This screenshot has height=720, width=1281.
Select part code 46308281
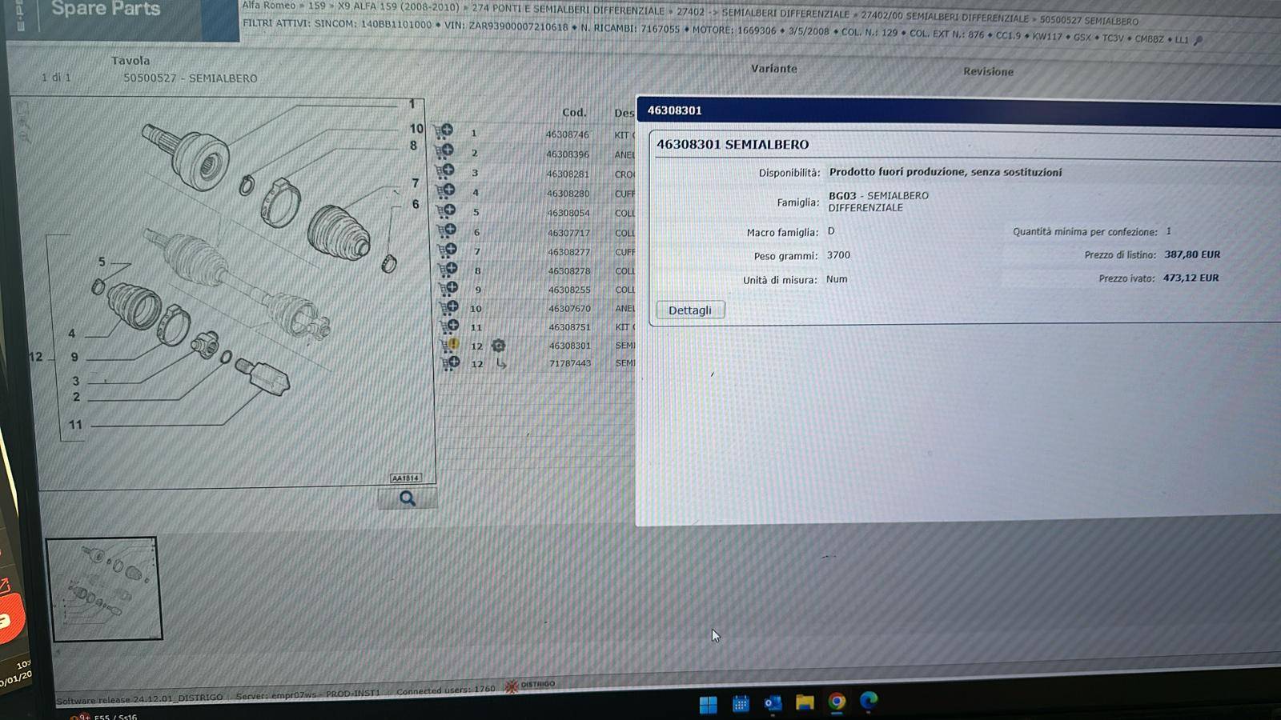(x=568, y=174)
